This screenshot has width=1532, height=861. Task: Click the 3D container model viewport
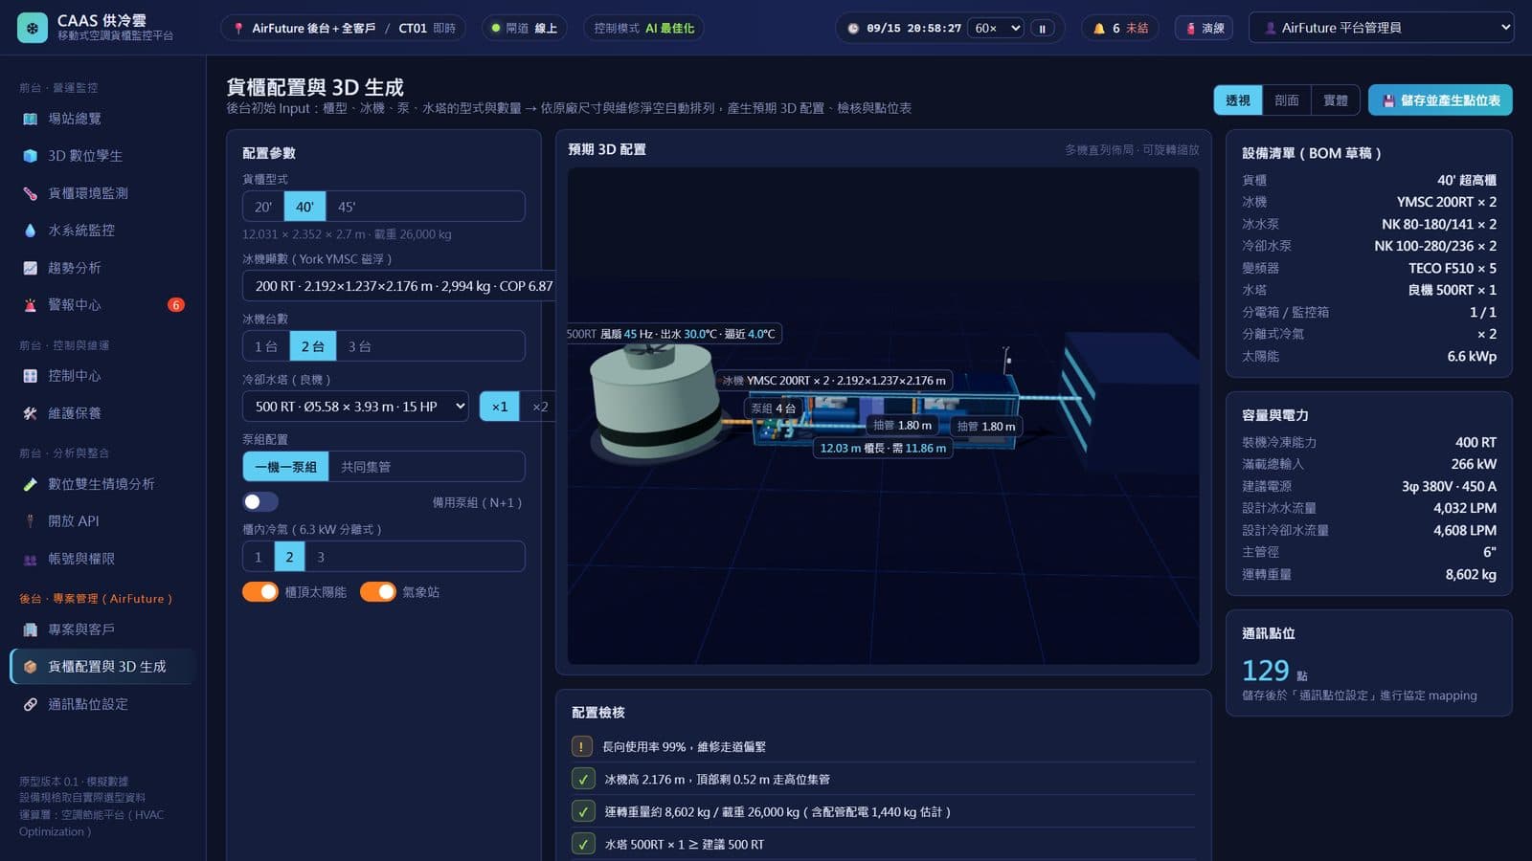(x=883, y=416)
